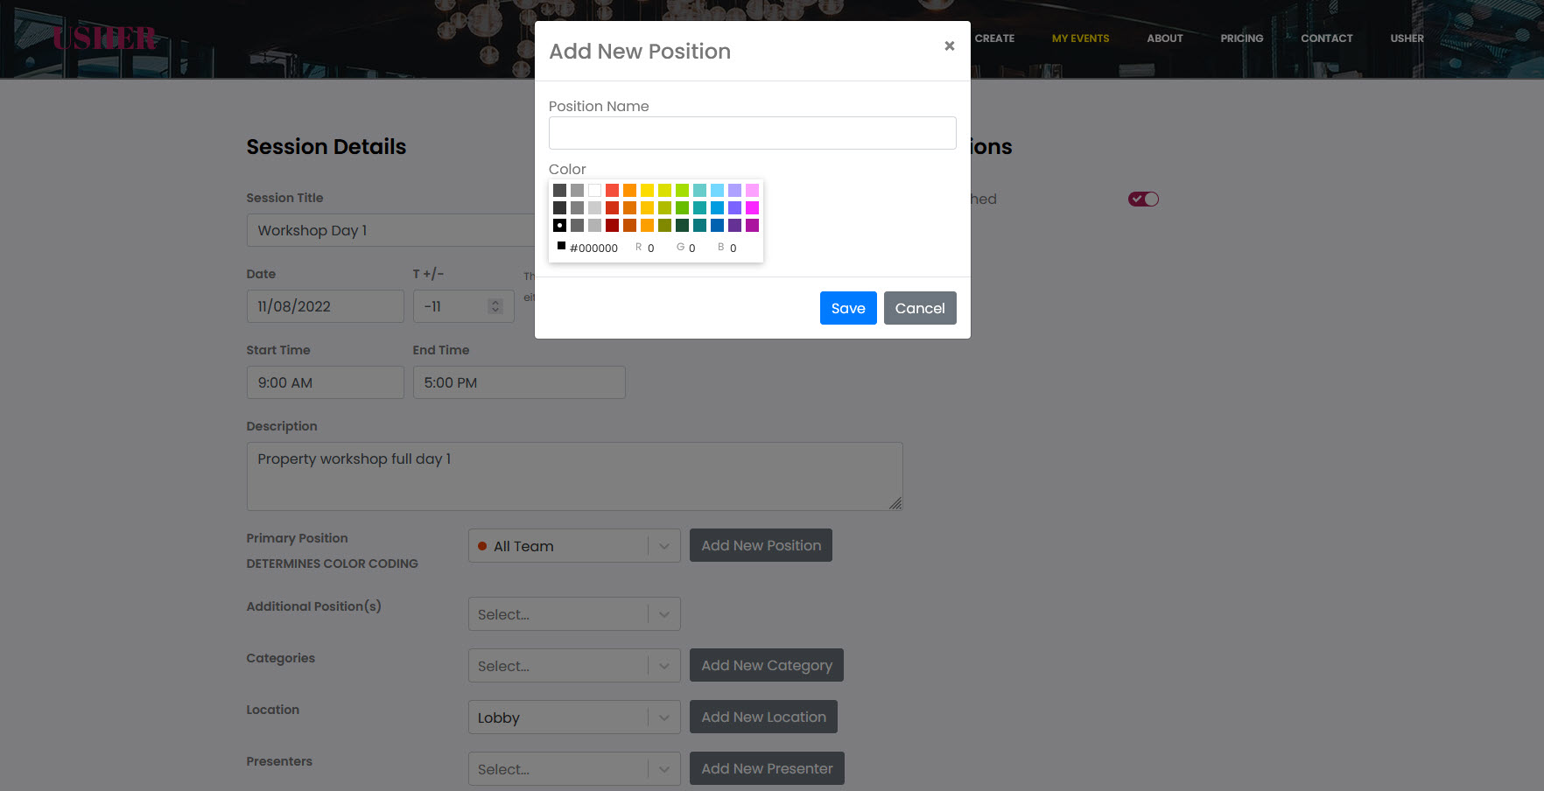Save the new position
1544x791 pixels.
[847, 308]
